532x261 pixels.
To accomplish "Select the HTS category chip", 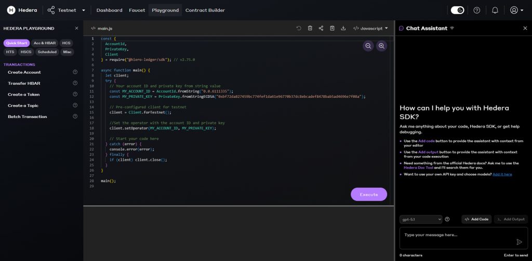I will point(10,52).
